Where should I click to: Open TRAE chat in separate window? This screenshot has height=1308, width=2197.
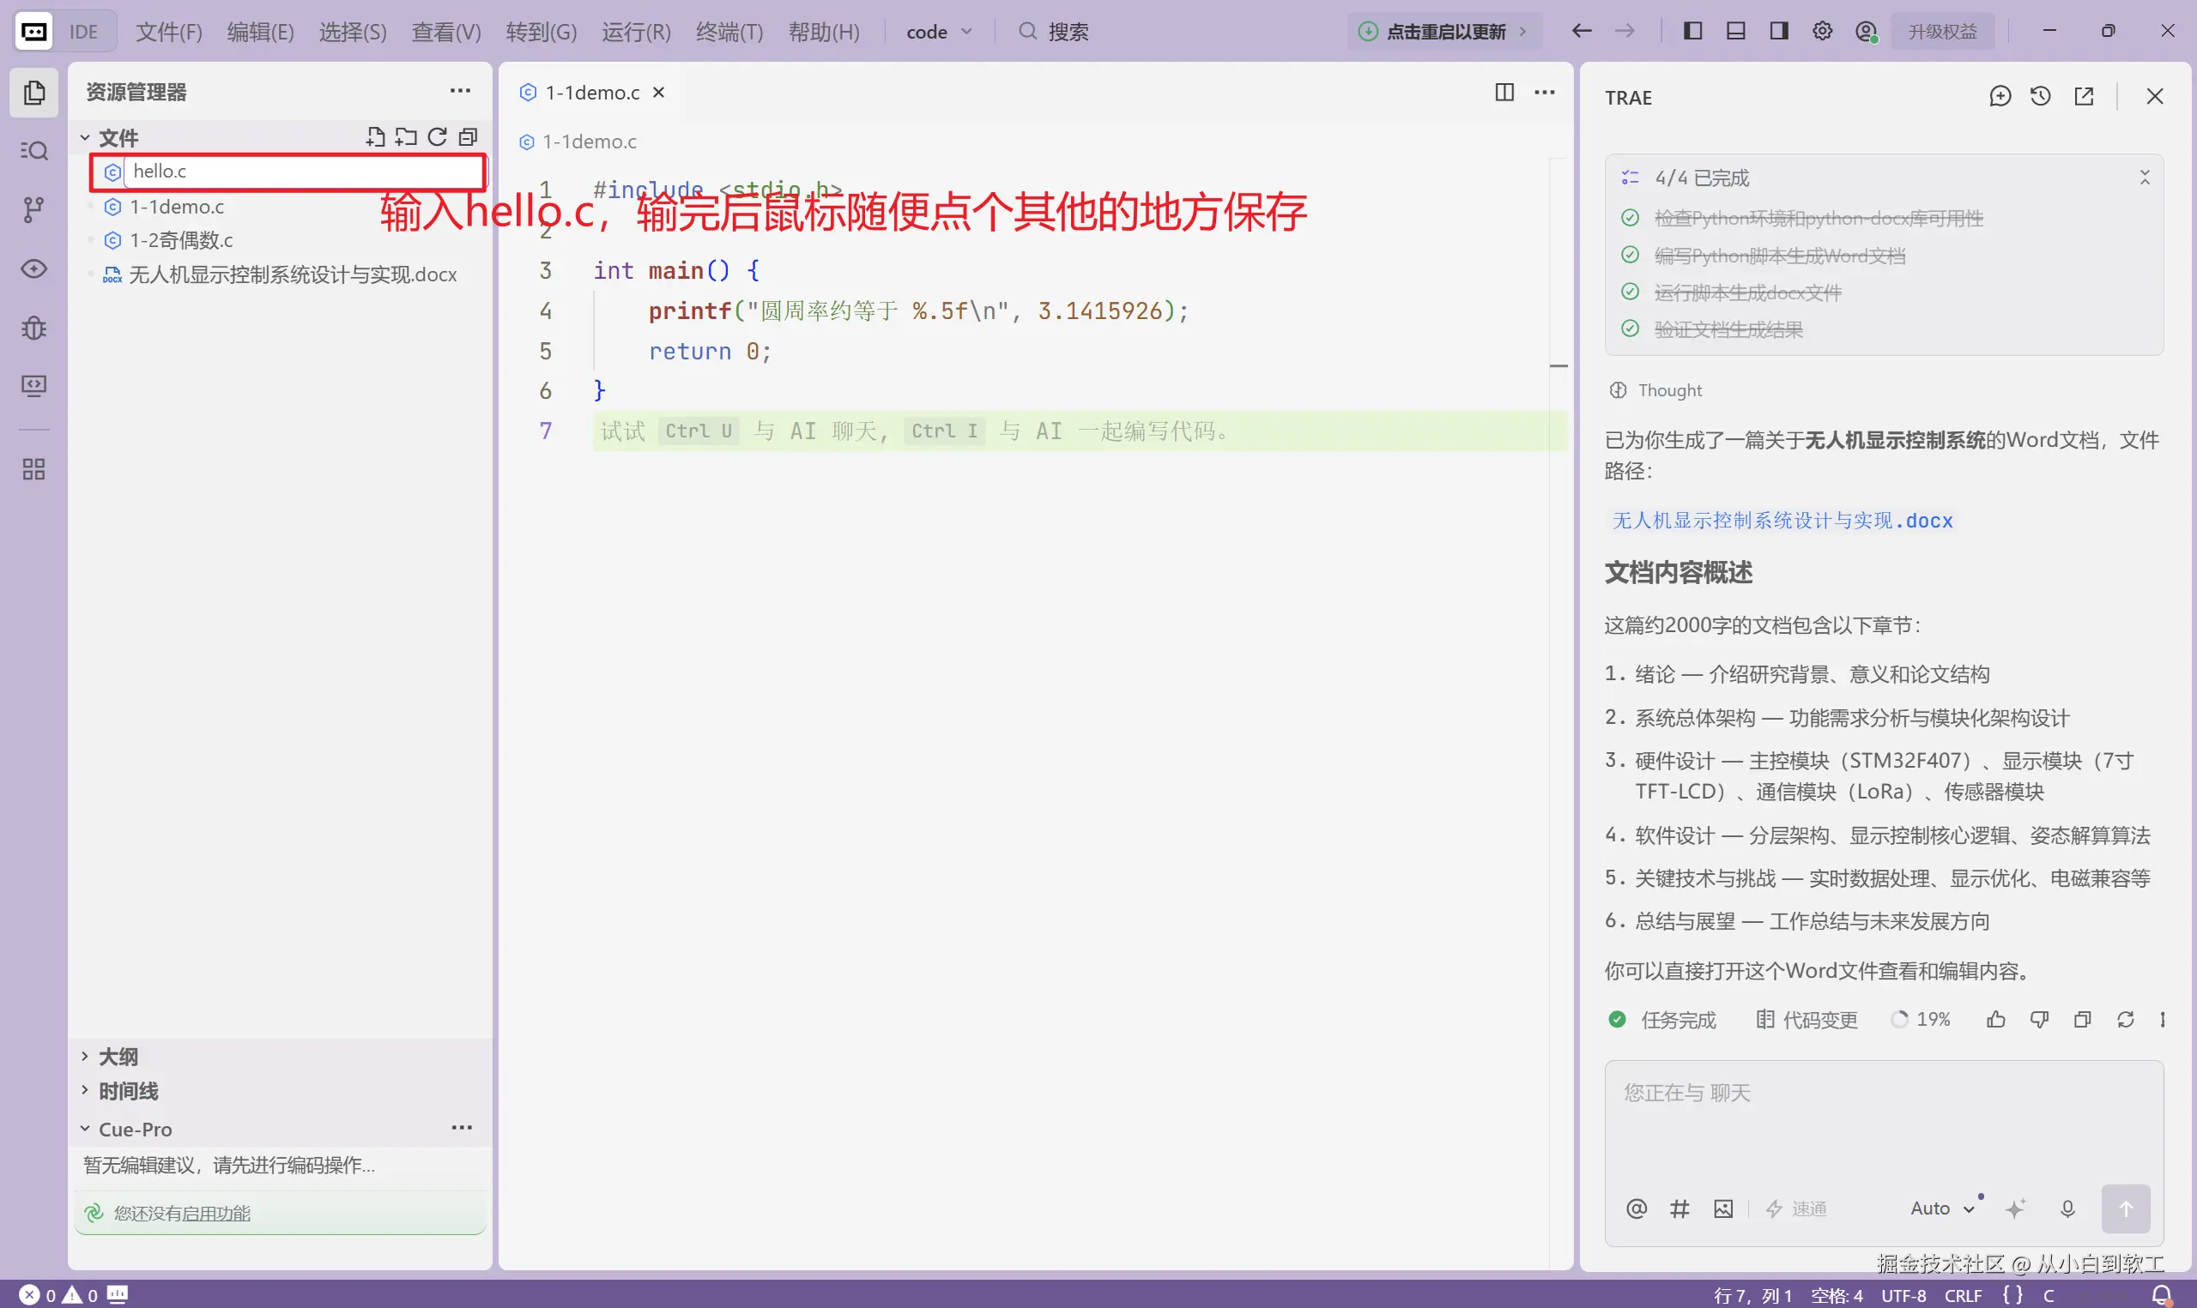click(x=2085, y=96)
